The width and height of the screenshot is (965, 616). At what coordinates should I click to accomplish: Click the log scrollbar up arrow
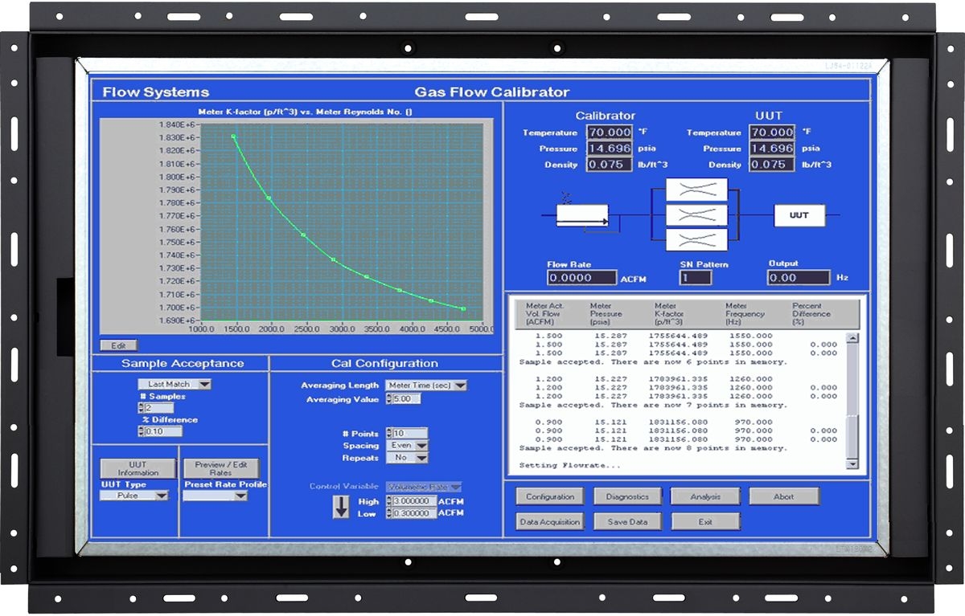(x=852, y=338)
